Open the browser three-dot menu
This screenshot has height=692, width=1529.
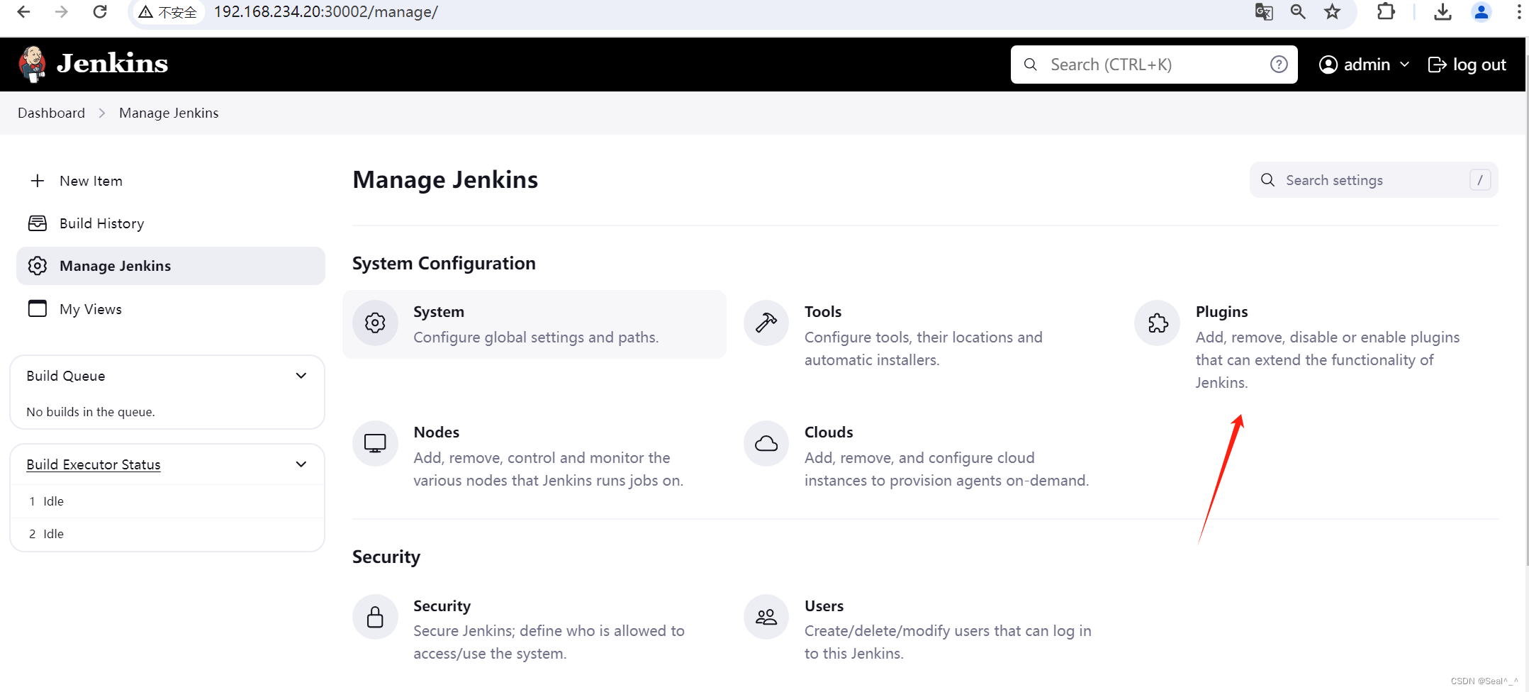click(x=1519, y=12)
